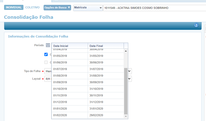Screen dimensions: 206x121
Task: Open the Período calendar icon
Action: pos(48,45)
